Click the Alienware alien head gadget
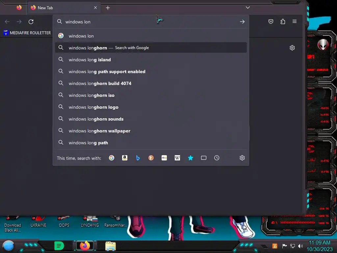Screen dimensions: 337x253 tap(323, 45)
